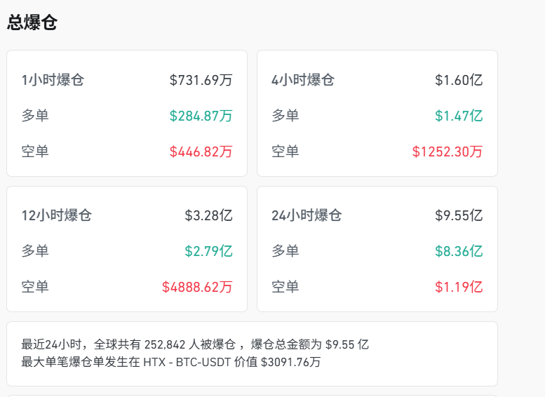Click 4-hour short value $1252.30万
The image size is (545, 397).
point(448,152)
